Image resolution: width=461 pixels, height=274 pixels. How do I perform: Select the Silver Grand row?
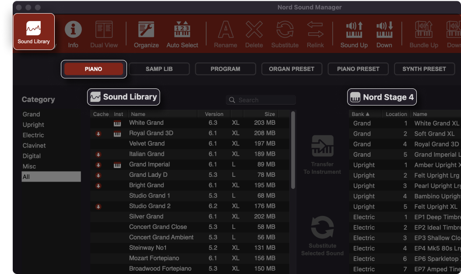pyautogui.click(x=190, y=216)
